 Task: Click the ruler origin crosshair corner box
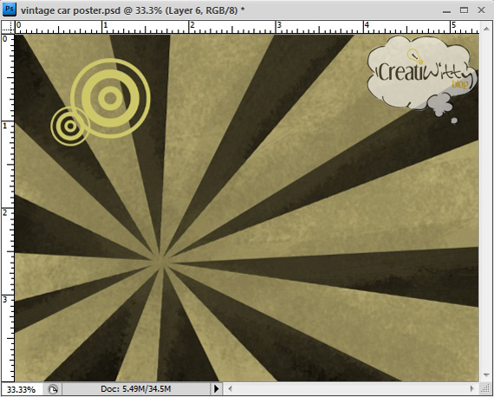[x=8, y=28]
